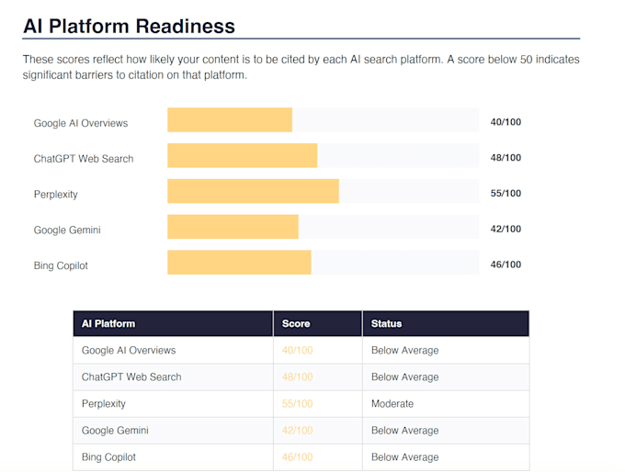
Task: Click the orange 55/100 table score
Action: (x=298, y=403)
